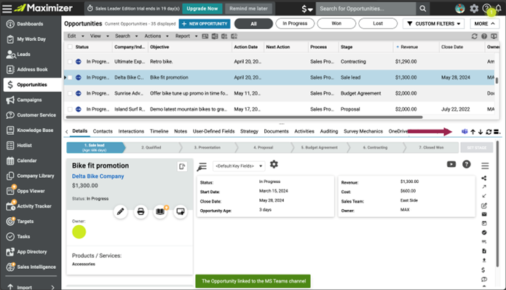Open the settings gear in top bar
The height and width of the screenshot is (290, 506).
pyautogui.click(x=474, y=9)
